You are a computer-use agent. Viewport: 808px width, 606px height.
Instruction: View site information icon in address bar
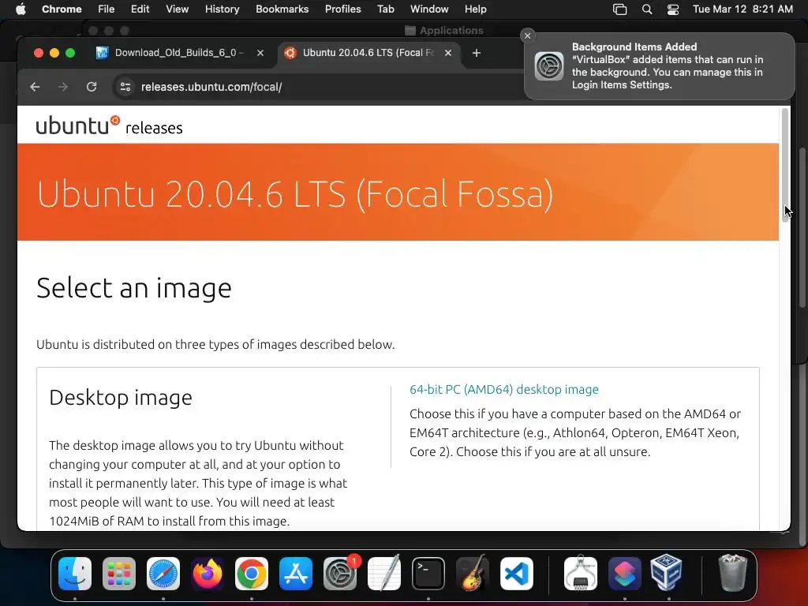(125, 87)
